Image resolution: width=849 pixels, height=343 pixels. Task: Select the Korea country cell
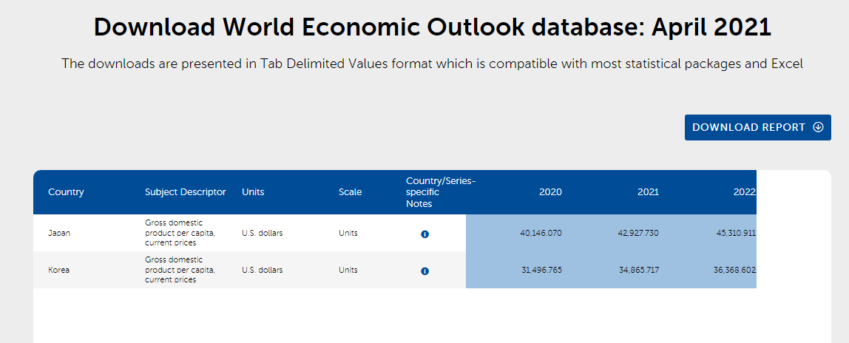coord(58,270)
